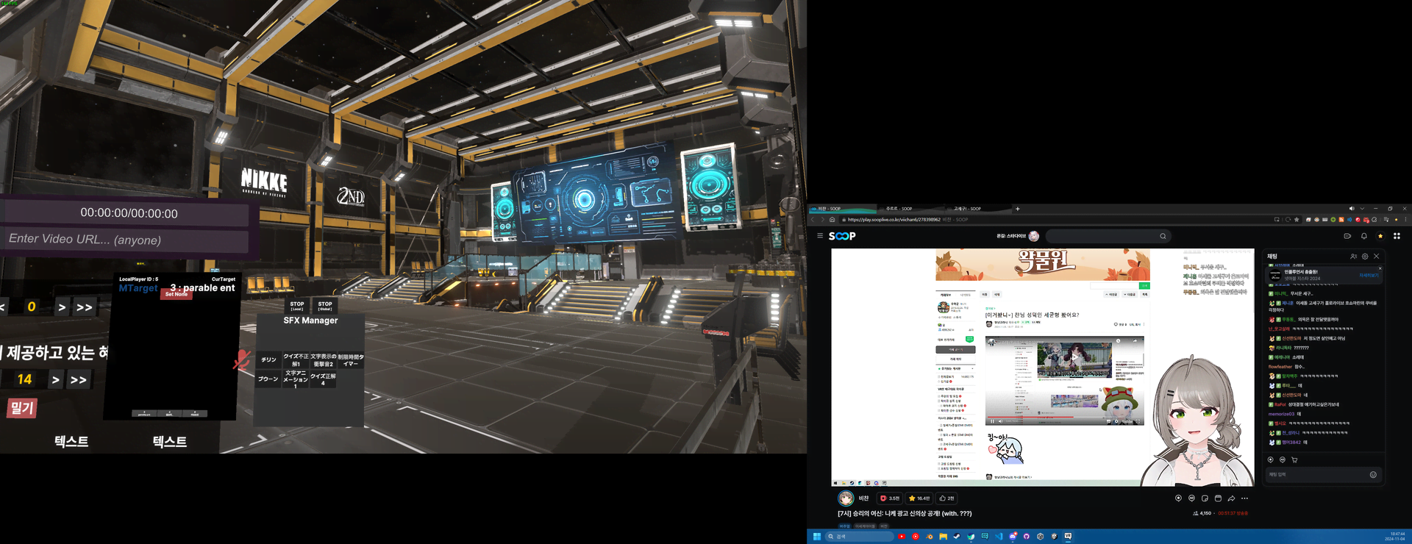Open Steam from the taskbar
1412x544 pixels.
pos(957,537)
